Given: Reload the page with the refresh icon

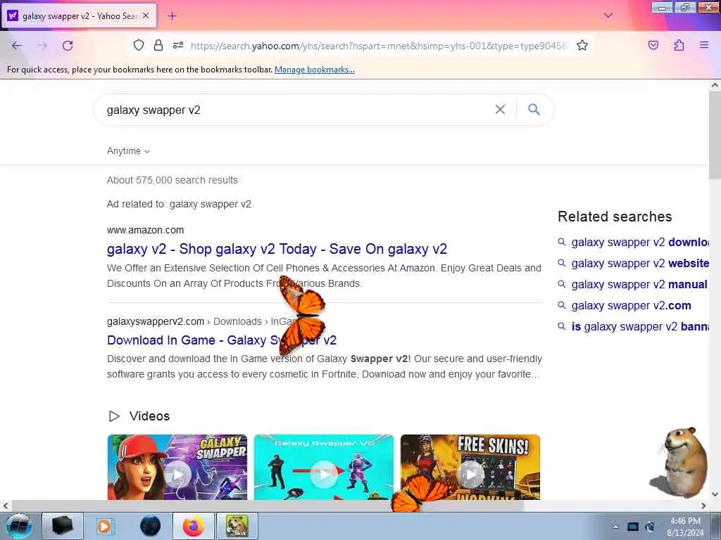Looking at the screenshot, I should tap(68, 46).
